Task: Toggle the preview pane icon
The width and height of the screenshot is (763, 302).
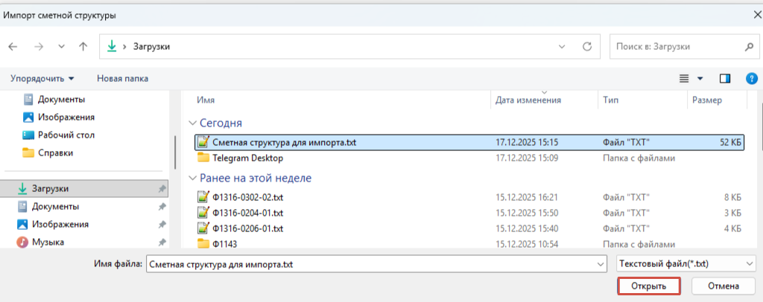Action: pyautogui.click(x=725, y=79)
